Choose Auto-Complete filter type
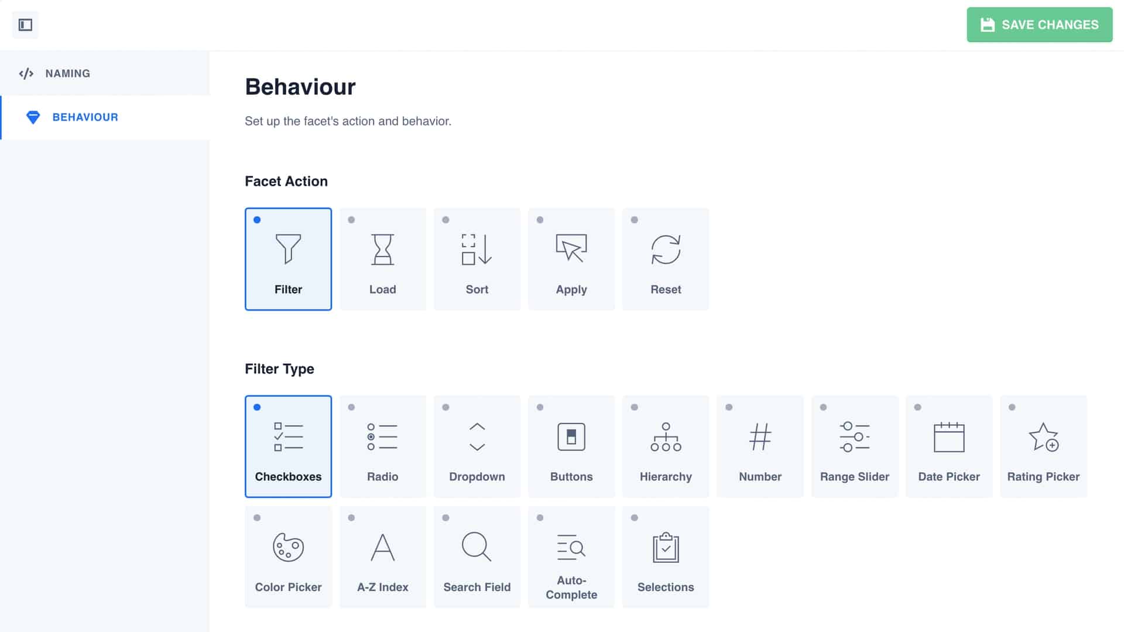Image resolution: width=1124 pixels, height=632 pixels. 571,557
